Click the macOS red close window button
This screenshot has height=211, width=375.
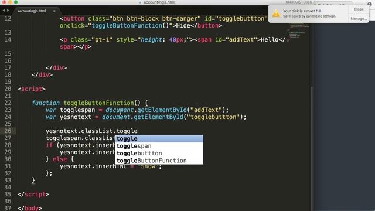(4, 2)
